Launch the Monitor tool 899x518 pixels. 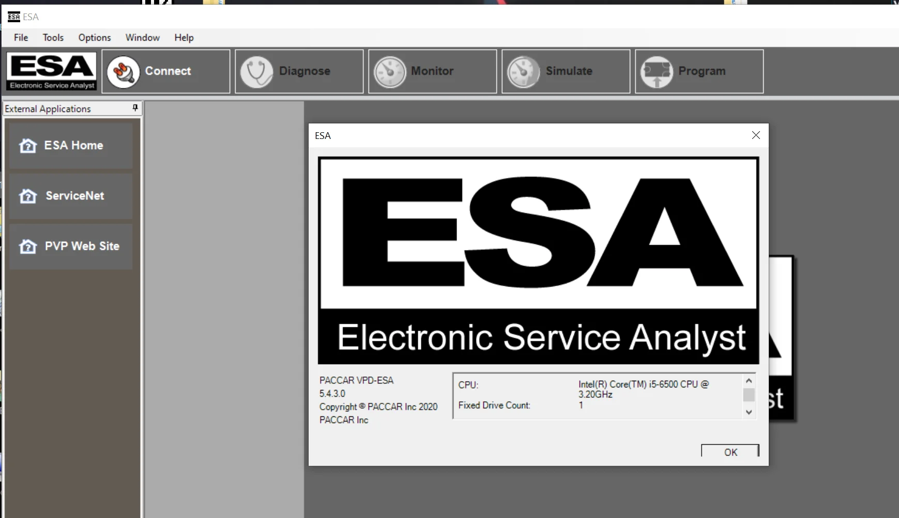[x=432, y=71]
